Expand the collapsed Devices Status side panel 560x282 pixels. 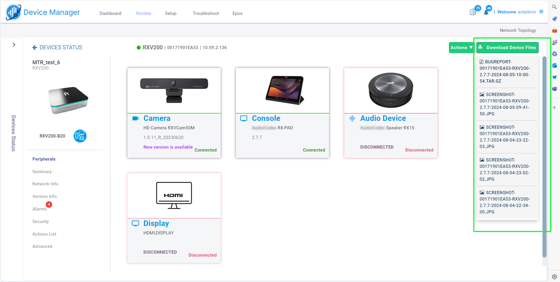pos(14,45)
